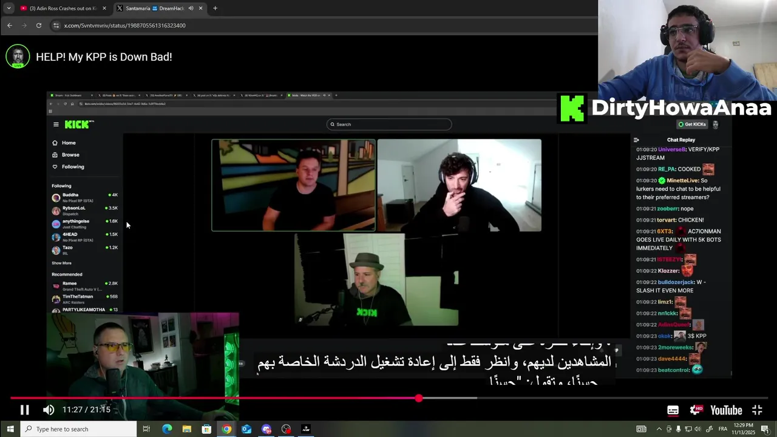Click the 11:27 / 21:15 time display
The height and width of the screenshot is (437, 777).
[86, 410]
